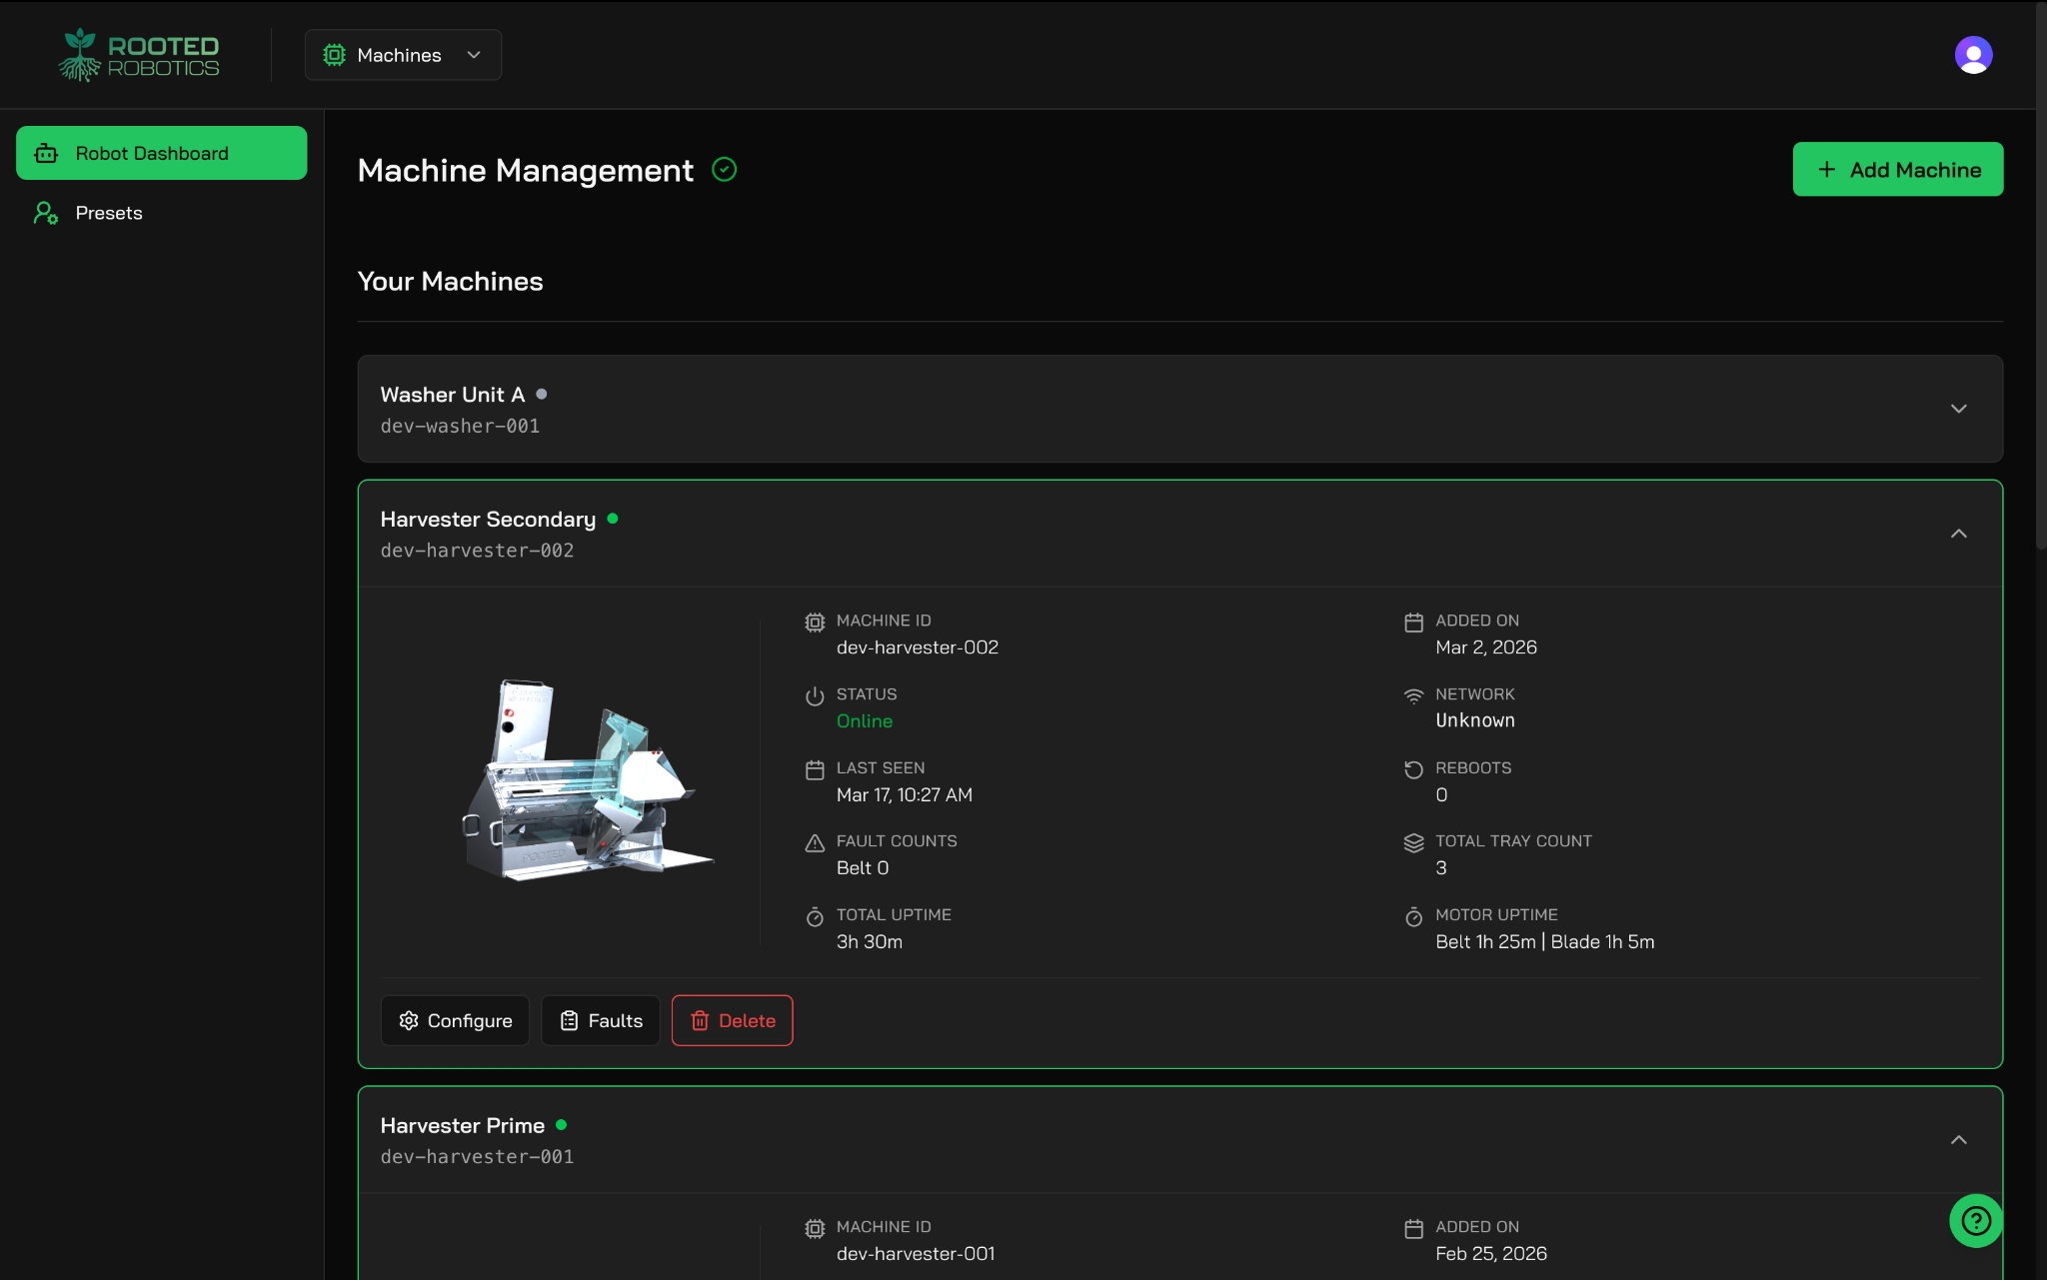Click Configure for Harvester Secondary
Viewport: 2047px width, 1280px height.
coord(455,1020)
